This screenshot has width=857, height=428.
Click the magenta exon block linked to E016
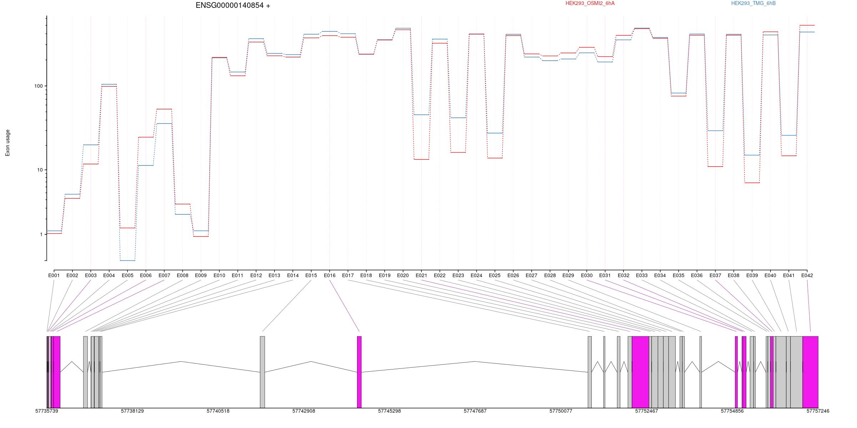coord(359,372)
